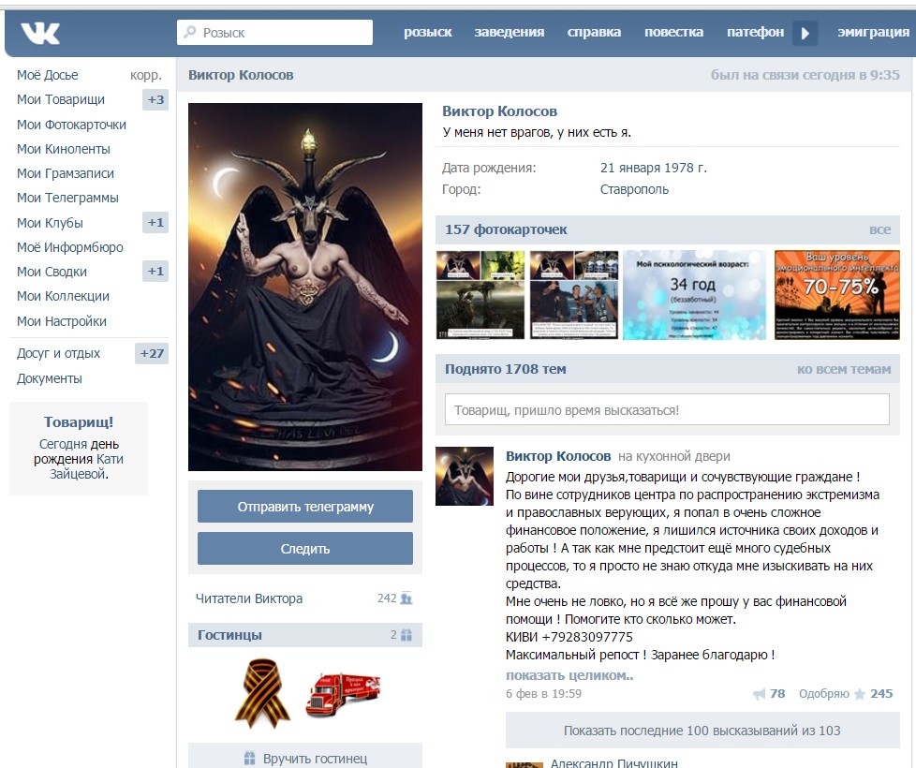Click +3 badge beside Мои Товарищи
The height and width of the screenshot is (768, 916).
click(x=155, y=99)
